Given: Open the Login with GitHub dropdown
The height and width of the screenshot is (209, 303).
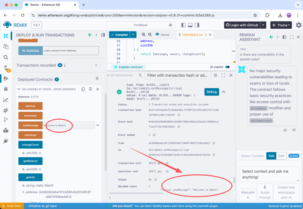Looking at the screenshot, I should pos(263,25).
